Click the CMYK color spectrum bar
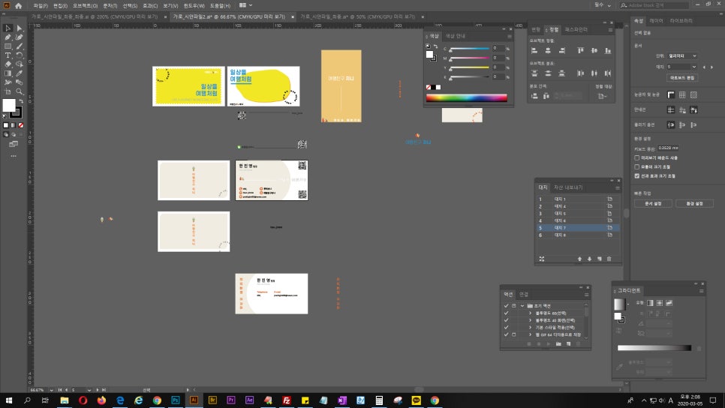The image size is (725, 408). point(466,97)
